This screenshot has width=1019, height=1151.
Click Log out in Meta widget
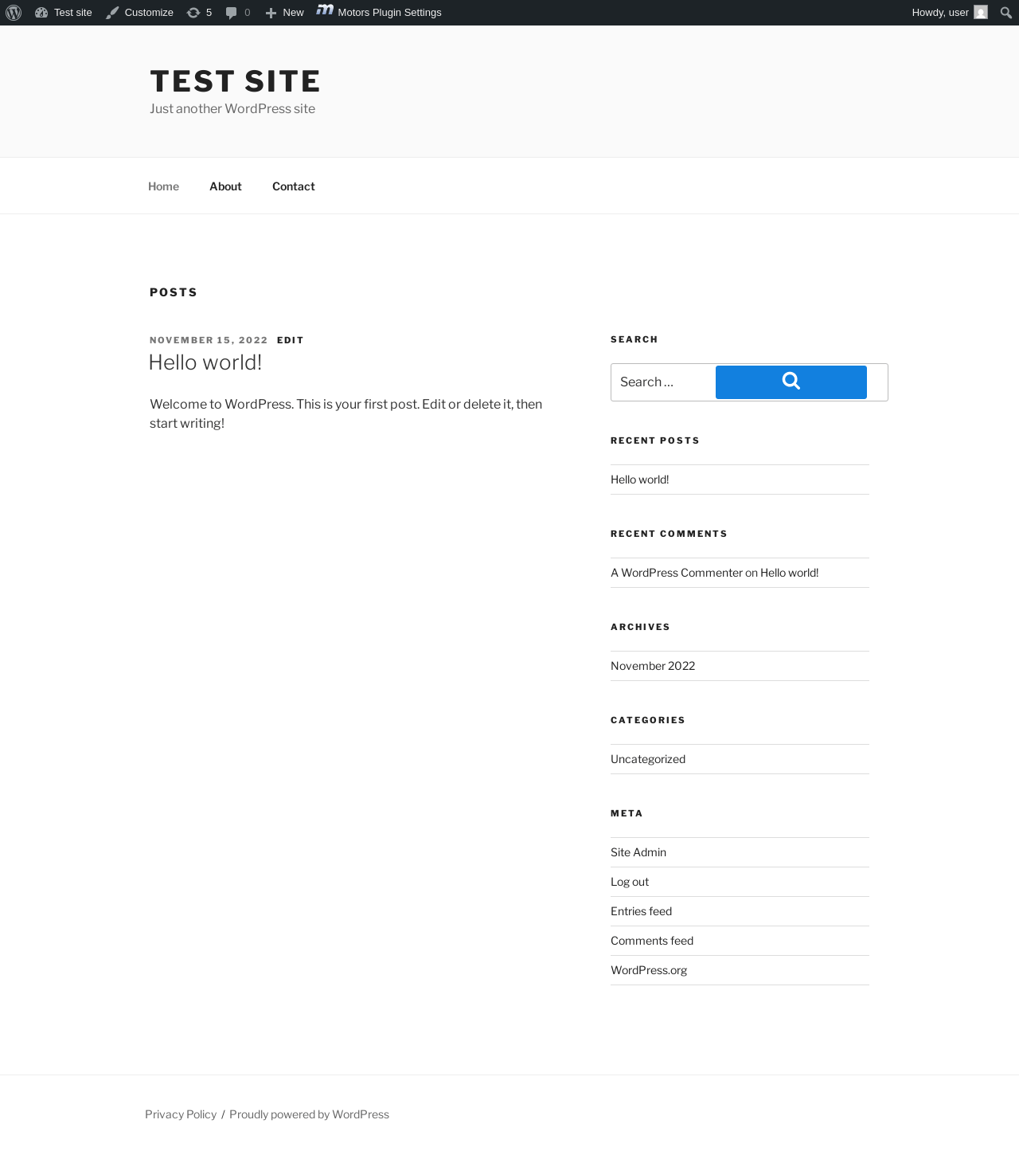pos(630,882)
